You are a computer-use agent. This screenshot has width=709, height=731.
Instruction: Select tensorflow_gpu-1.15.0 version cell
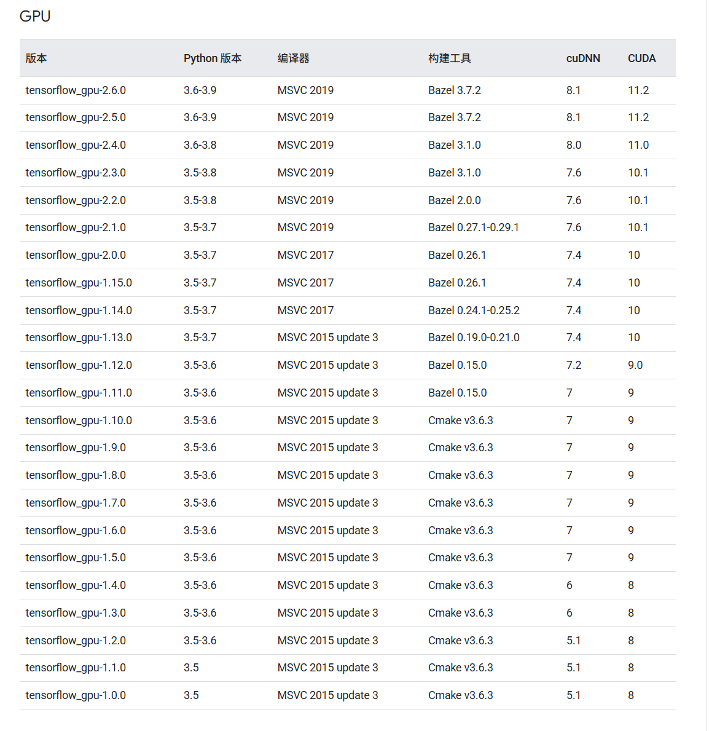coord(79,283)
